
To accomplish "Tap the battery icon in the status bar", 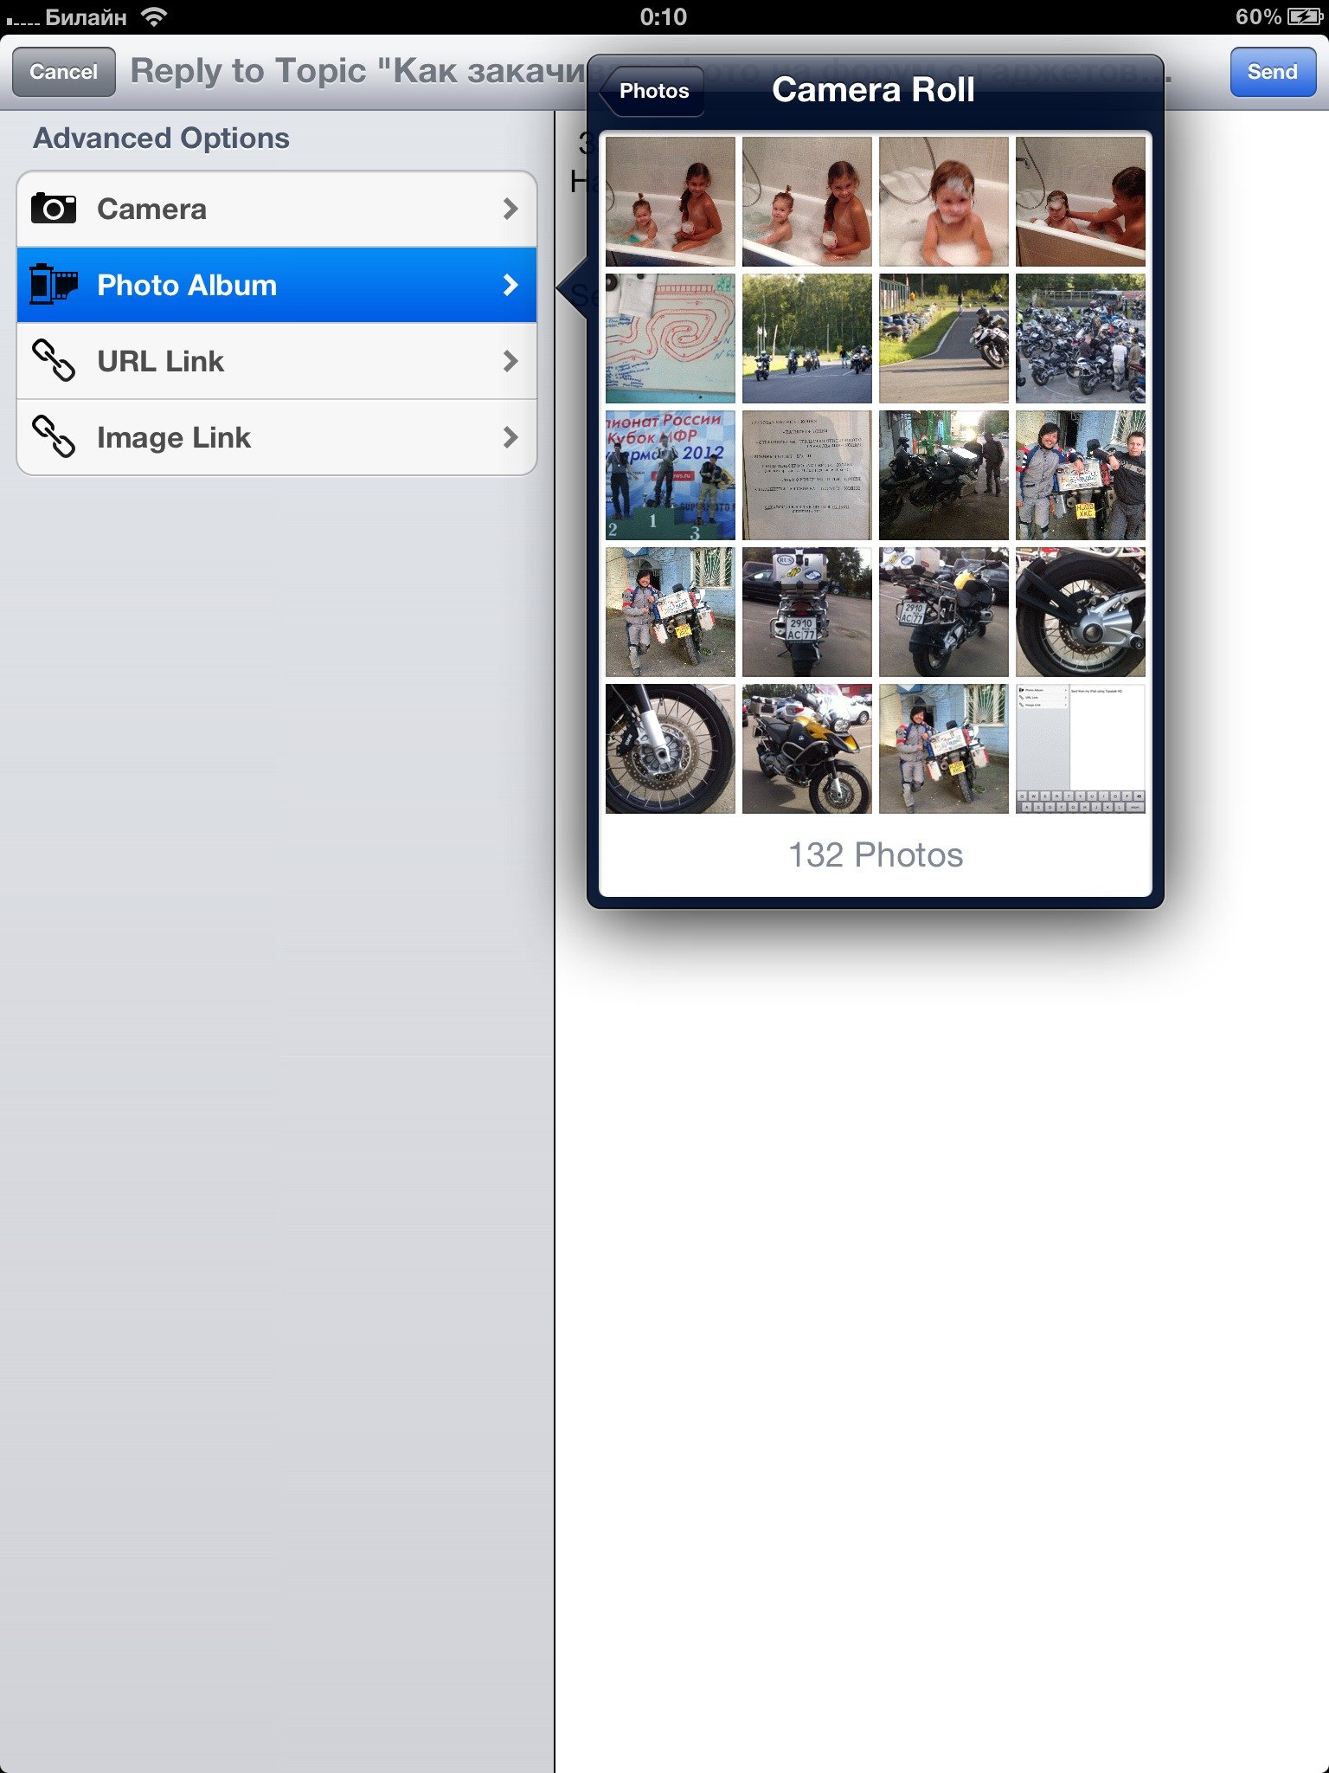I will [x=1303, y=16].
